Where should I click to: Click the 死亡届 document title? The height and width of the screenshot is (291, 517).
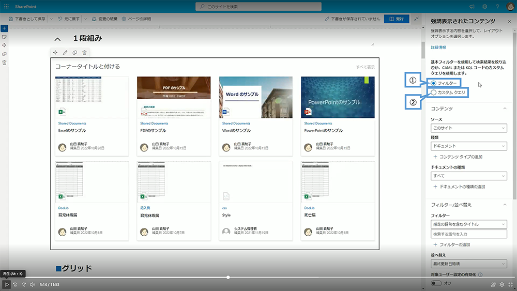pos(310,215)
